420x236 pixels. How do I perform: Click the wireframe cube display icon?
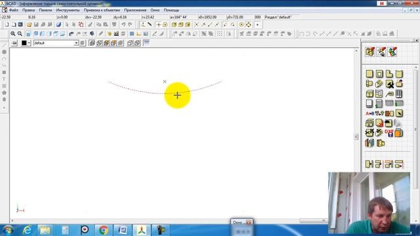tap(92, 43)
